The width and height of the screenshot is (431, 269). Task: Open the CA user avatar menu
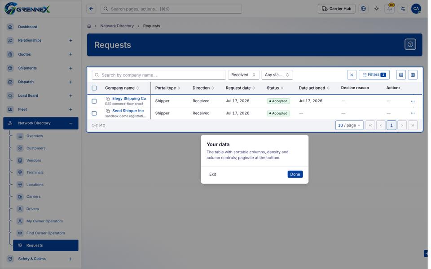pos(416,9)
